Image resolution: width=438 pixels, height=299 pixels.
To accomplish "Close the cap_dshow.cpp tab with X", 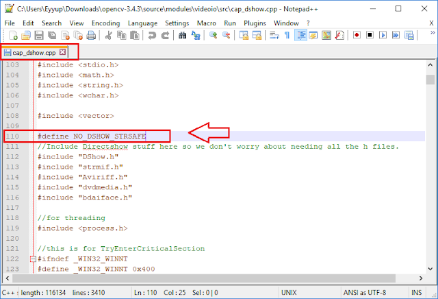I will tap(63, 52).
